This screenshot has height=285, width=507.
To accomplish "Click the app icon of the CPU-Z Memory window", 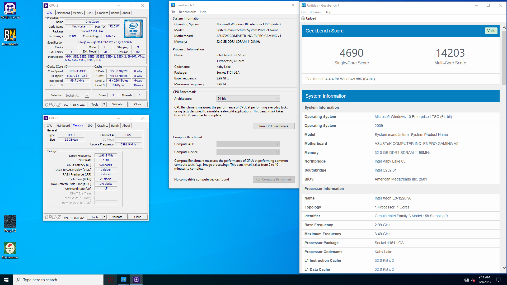I will [46, 118].
